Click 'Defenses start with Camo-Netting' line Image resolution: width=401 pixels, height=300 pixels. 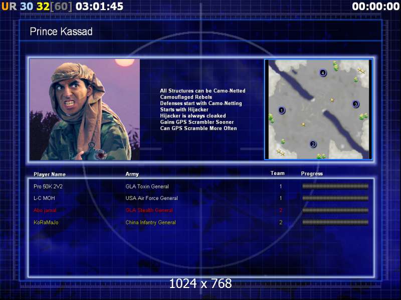click(x=201, y=103)
